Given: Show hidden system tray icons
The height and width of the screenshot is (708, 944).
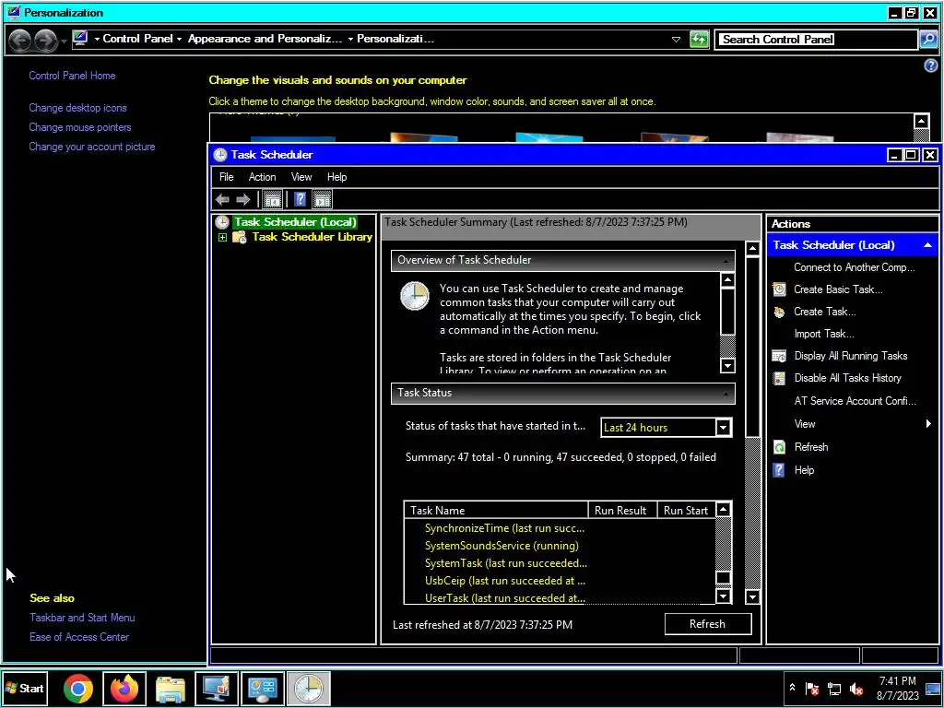Looking at the screenshot, I should tap(792, 688).
